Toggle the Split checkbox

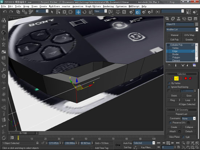pyautogui.click(x=183, y=137)
